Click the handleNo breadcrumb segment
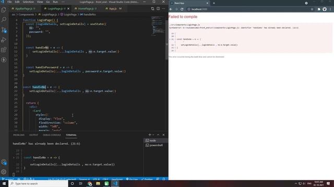Viewport: 334px width, 187px height. click(88, 15)
